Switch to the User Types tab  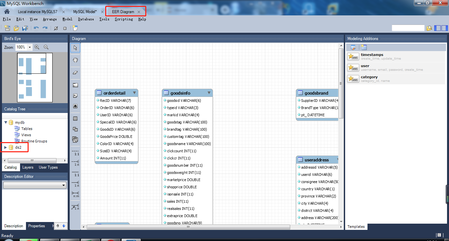pos(48,167)
